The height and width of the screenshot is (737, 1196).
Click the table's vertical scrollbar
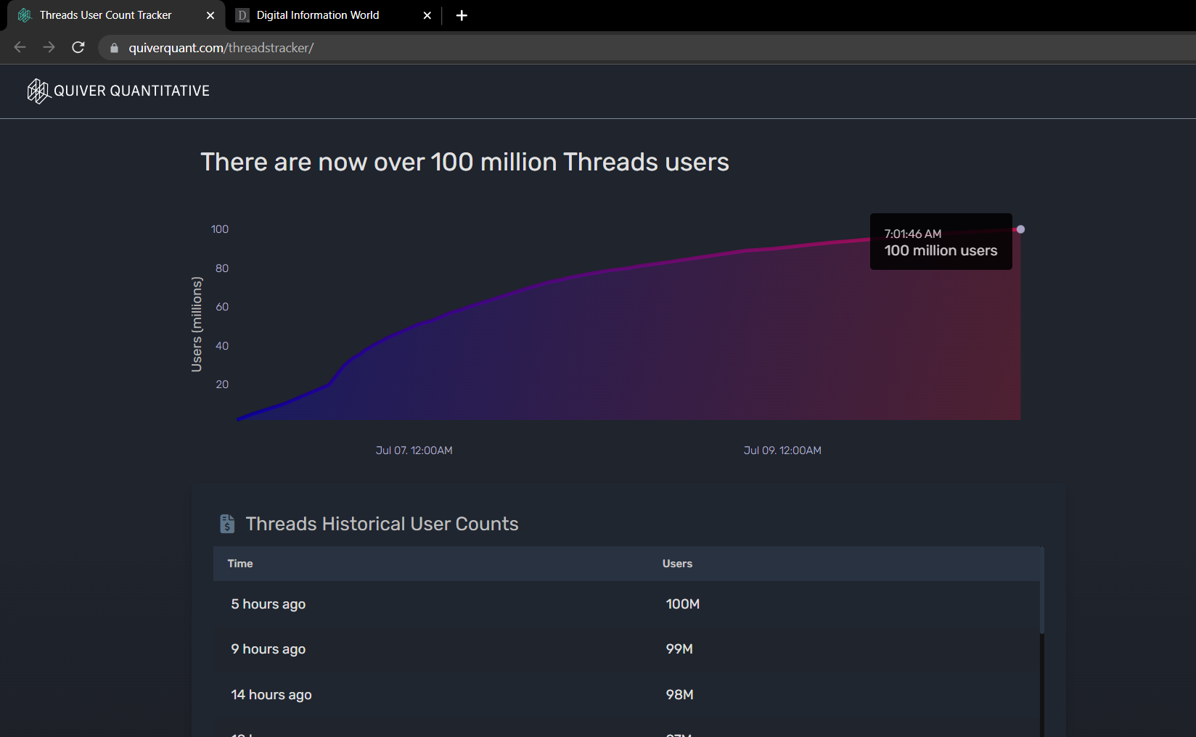click(1042, 591)
